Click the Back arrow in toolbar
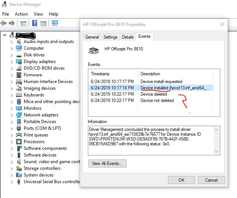Image resolution: width=237 pixels, height=198 pixels. tap(4, 23)
